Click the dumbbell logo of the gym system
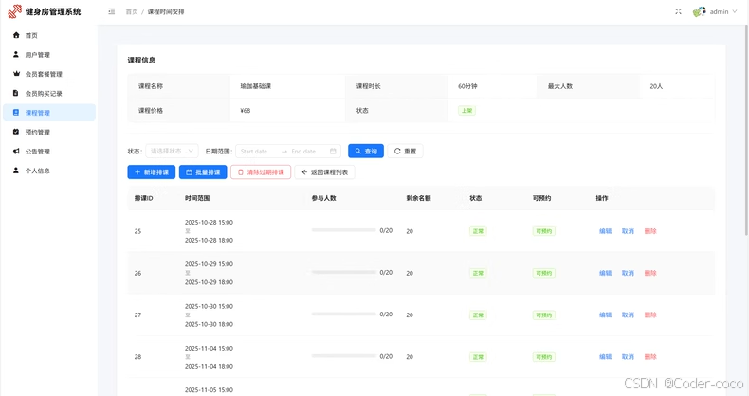Screen dimensions: 749x396 (15, 11)
